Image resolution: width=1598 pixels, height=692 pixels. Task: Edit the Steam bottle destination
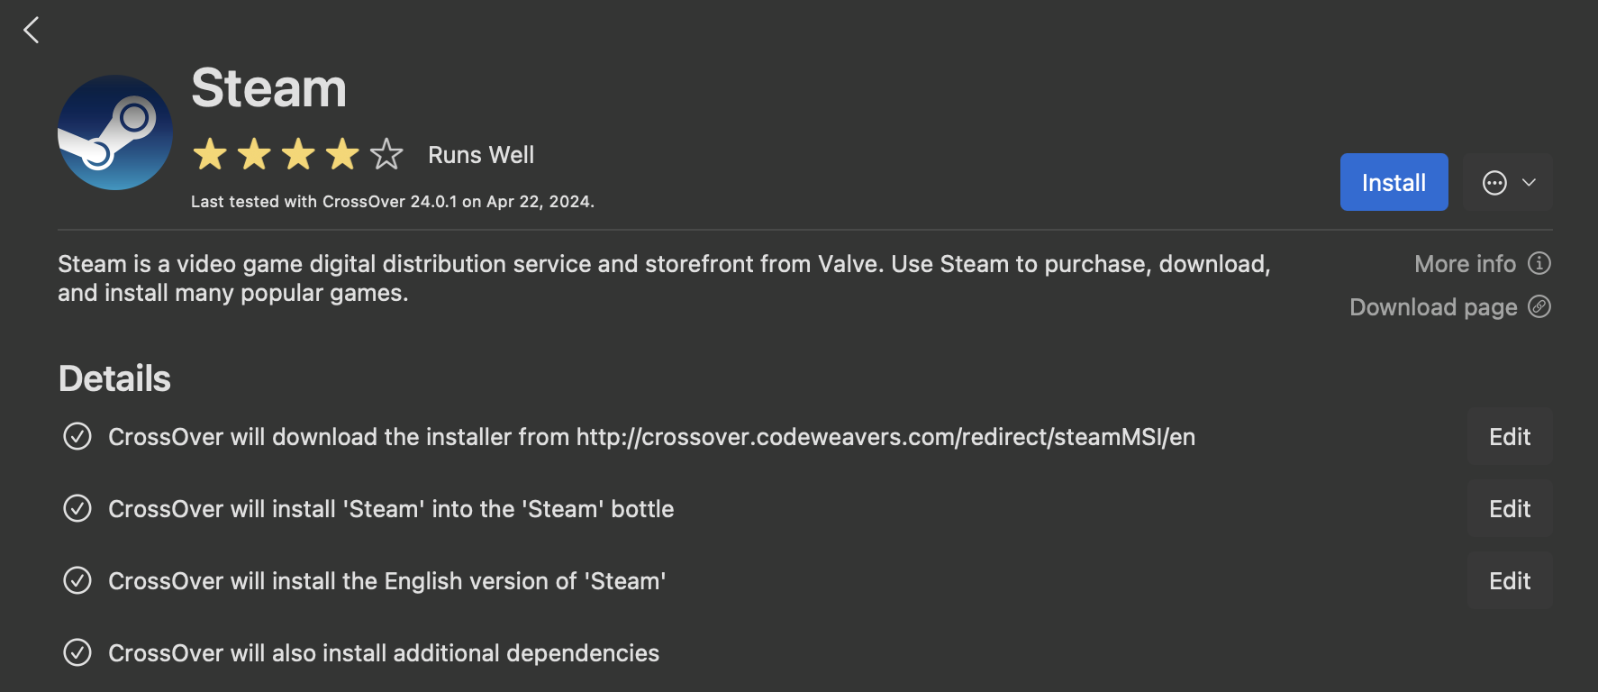coord(1510,509)
